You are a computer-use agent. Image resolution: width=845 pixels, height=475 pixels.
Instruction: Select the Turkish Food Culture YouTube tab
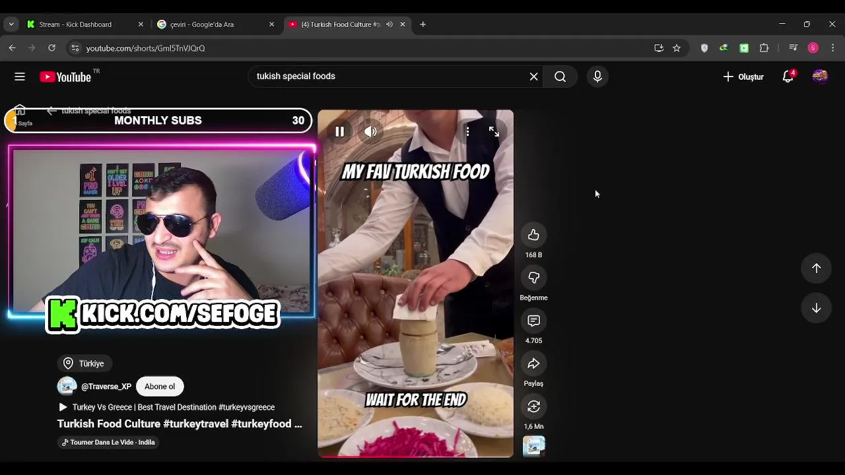341,24
